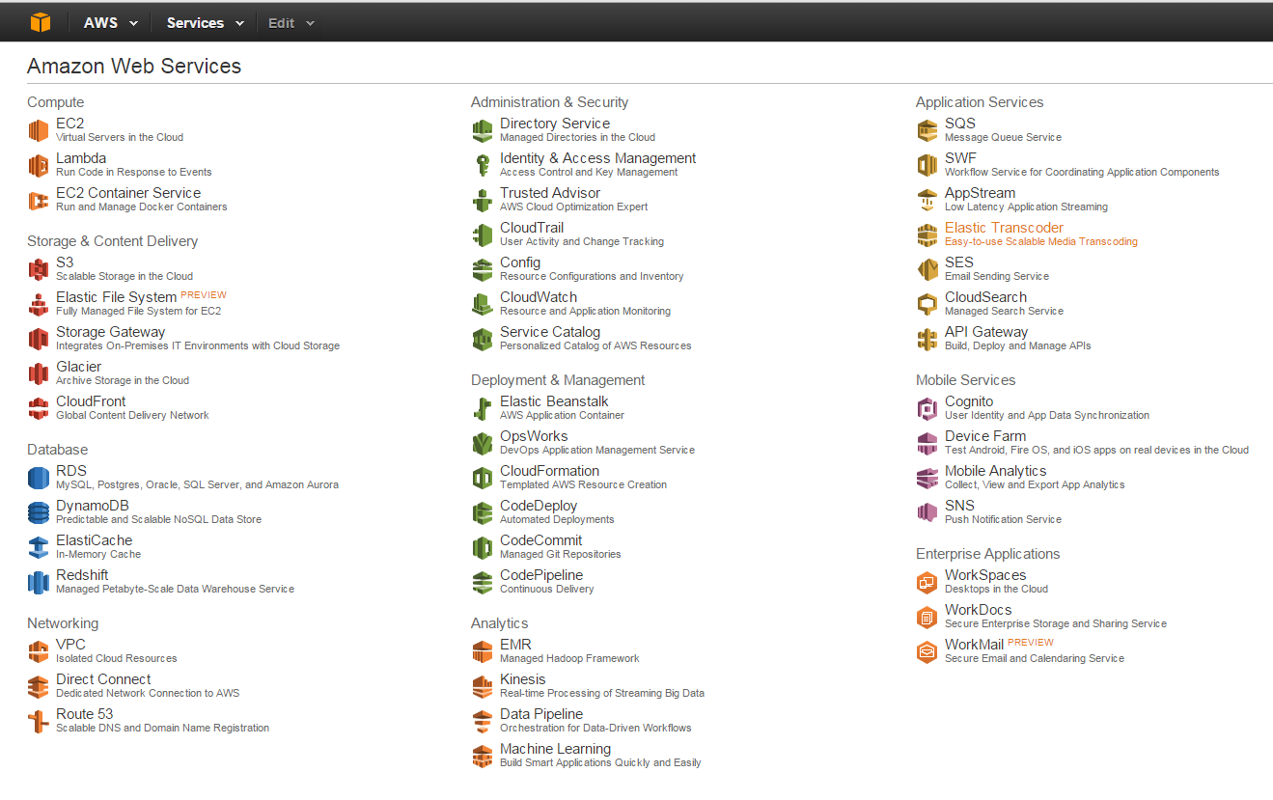Click the EC2 service icon

(38, 130)
